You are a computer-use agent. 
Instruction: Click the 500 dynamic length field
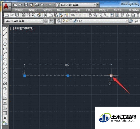coord(67,65)
